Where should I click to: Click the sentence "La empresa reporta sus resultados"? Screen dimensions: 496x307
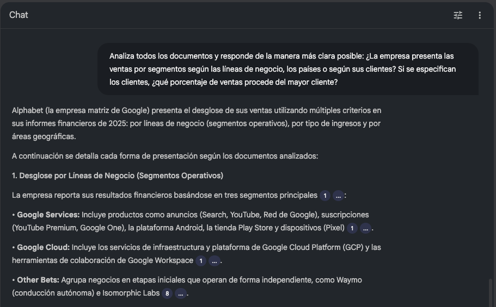[163, 195]
